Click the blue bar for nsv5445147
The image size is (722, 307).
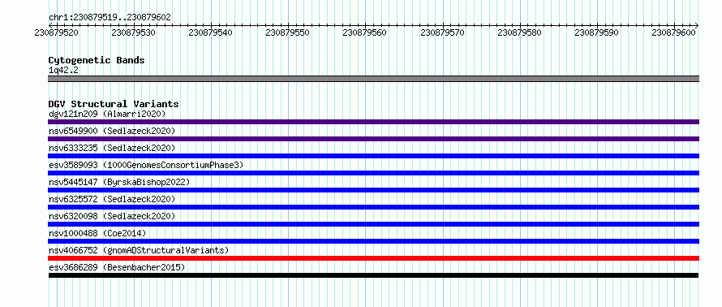[x=373, y=190]
